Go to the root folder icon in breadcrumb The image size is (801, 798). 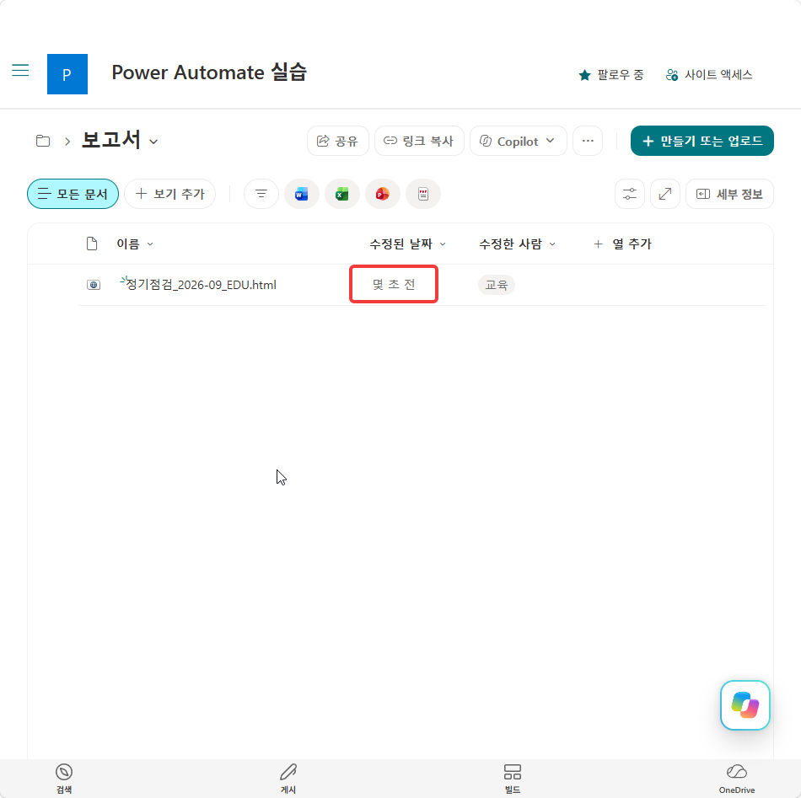[43, 141]
